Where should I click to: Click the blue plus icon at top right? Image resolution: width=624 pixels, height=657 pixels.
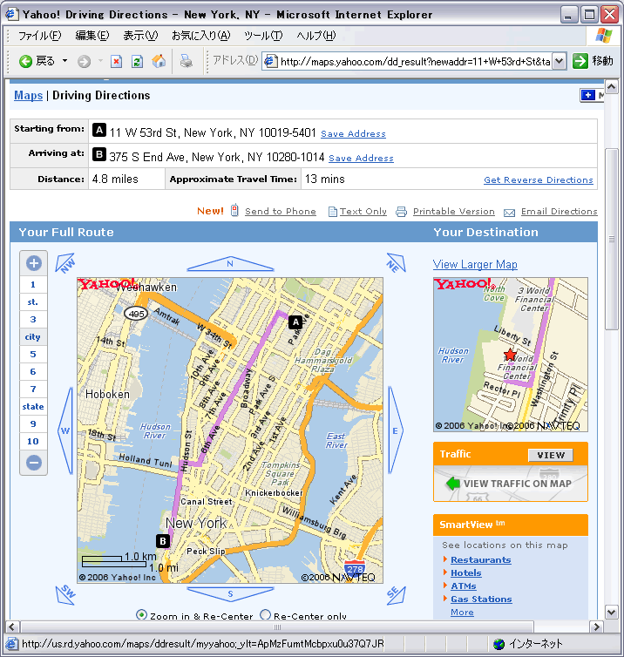tap(588, 95)
